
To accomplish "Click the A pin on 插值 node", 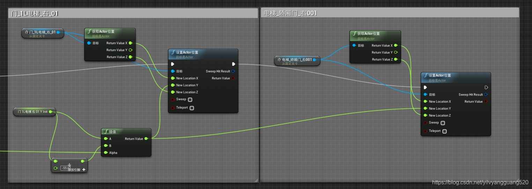I will [x=106, y=139].
